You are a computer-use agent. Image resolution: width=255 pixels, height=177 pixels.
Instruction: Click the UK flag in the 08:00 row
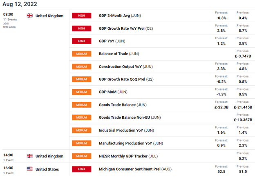click(30, 15)
